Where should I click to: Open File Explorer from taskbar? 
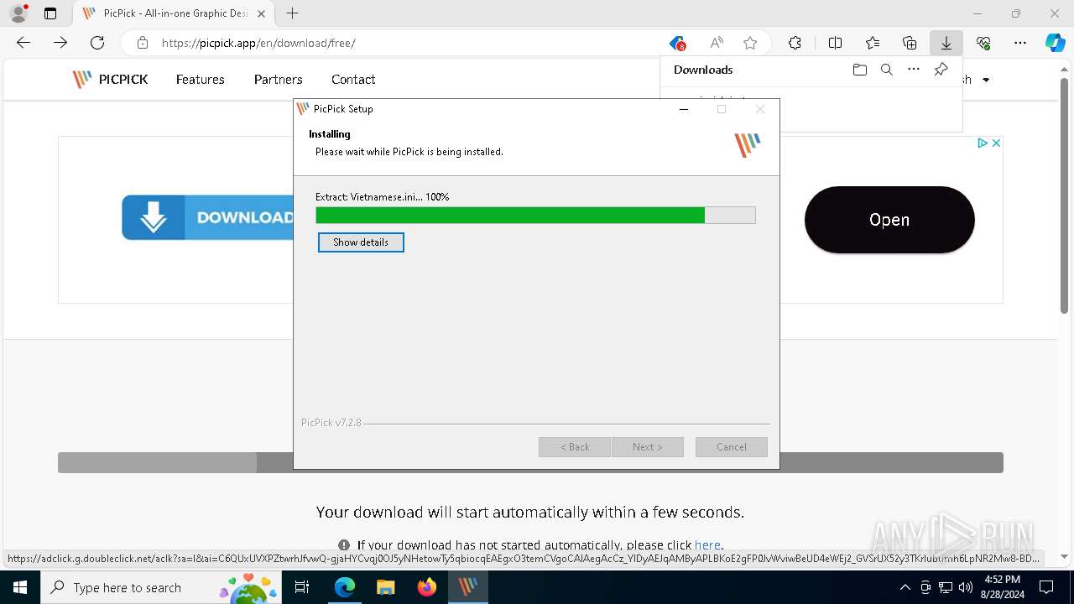coord(385,587)
